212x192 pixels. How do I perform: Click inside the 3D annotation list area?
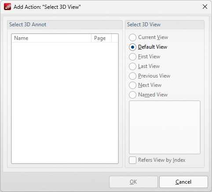pos(65,103)
